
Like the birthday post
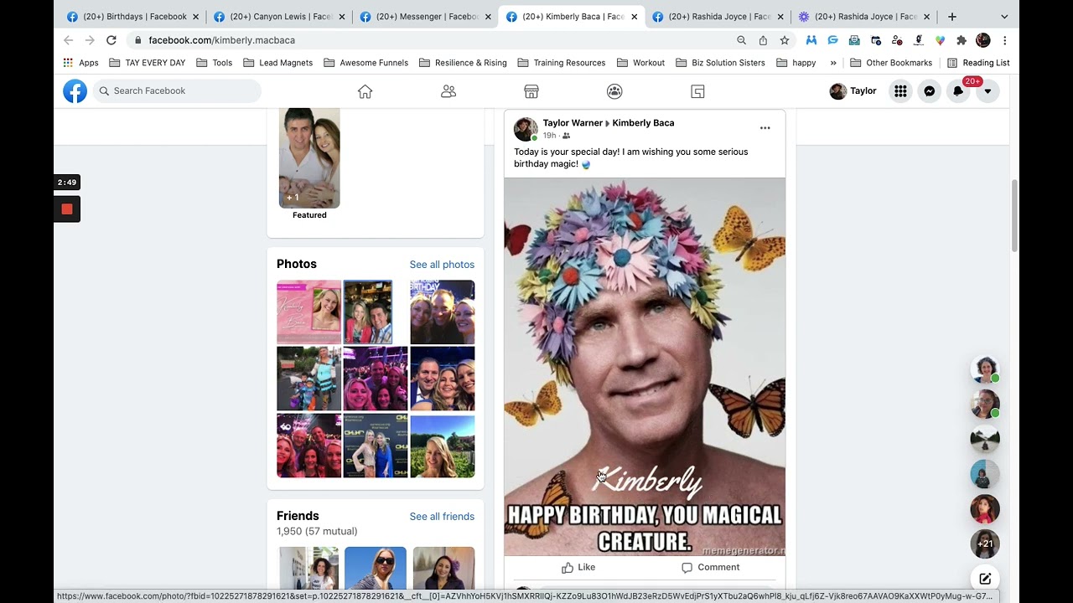pos(578,567)
